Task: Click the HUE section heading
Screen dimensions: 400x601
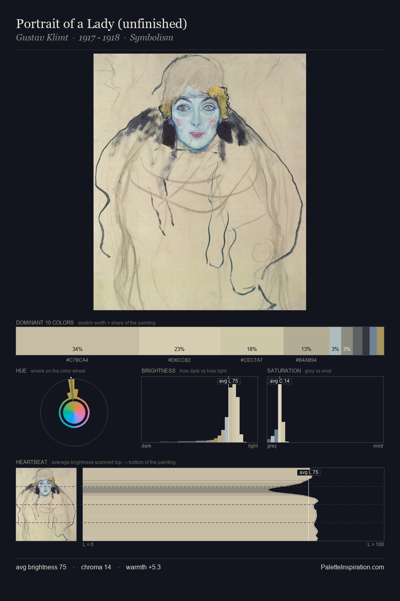Action: click(21, 371)
